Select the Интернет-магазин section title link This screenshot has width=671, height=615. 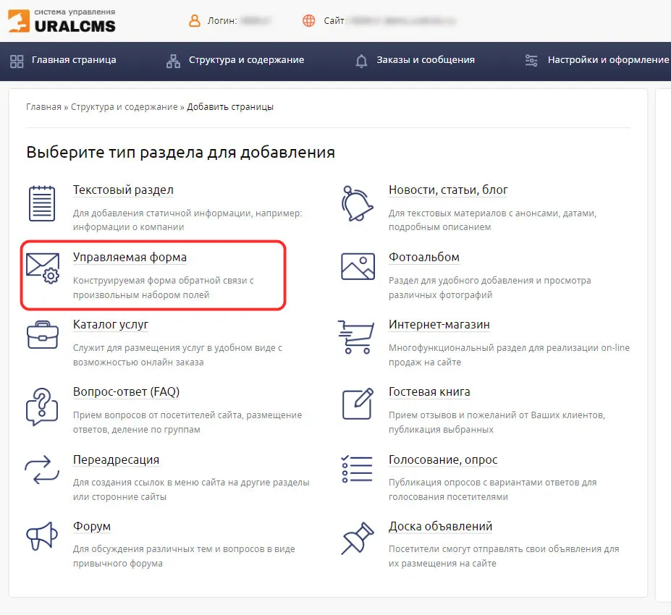pyautogui.click(x=439, y=325)
